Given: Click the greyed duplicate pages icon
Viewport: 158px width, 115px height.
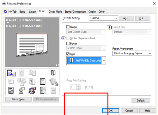Looking at the screenshot, I should pos(32,73).
